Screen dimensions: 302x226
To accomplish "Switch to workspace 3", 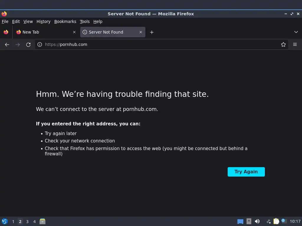I will (x=27, y=222).
